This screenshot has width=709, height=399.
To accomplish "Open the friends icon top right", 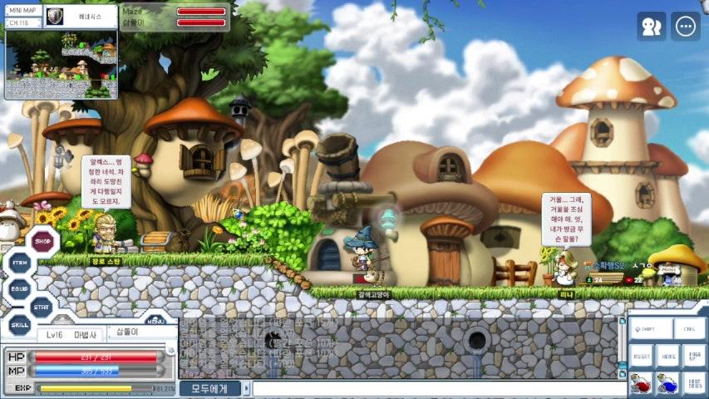I will click(651, 27).
